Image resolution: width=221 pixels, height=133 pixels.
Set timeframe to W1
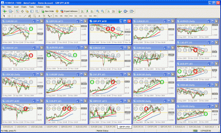pyautogui.click(x=91, y=16)
